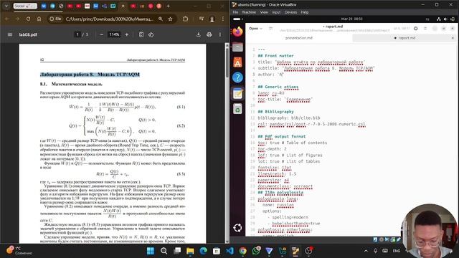Expand the Chrome tab search chevron

[x=6, y=6]
